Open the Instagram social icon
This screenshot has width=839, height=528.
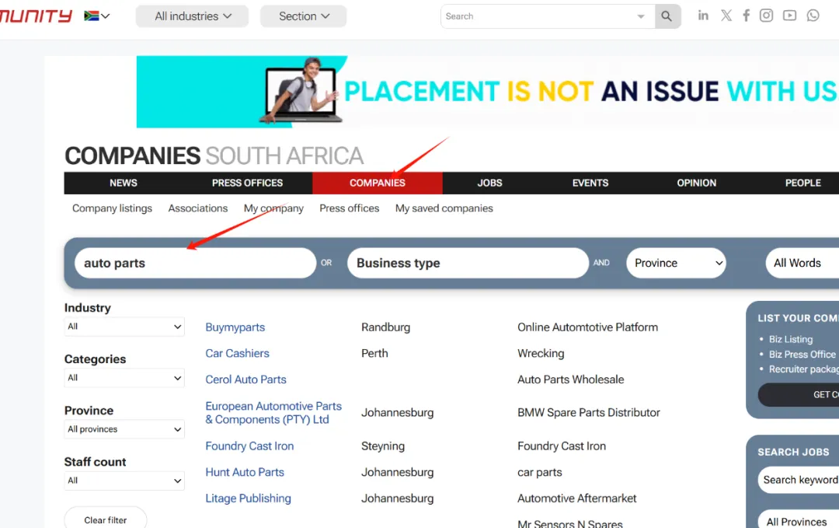point(766,16)
